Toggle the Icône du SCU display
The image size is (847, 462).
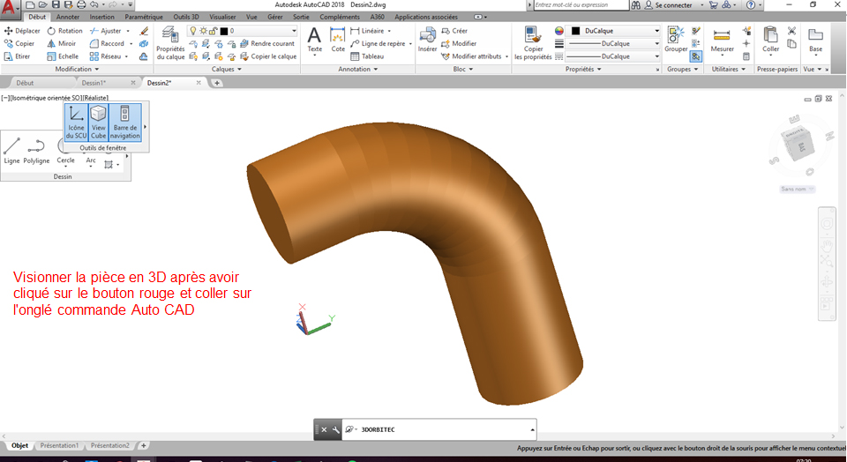point(76,121)
